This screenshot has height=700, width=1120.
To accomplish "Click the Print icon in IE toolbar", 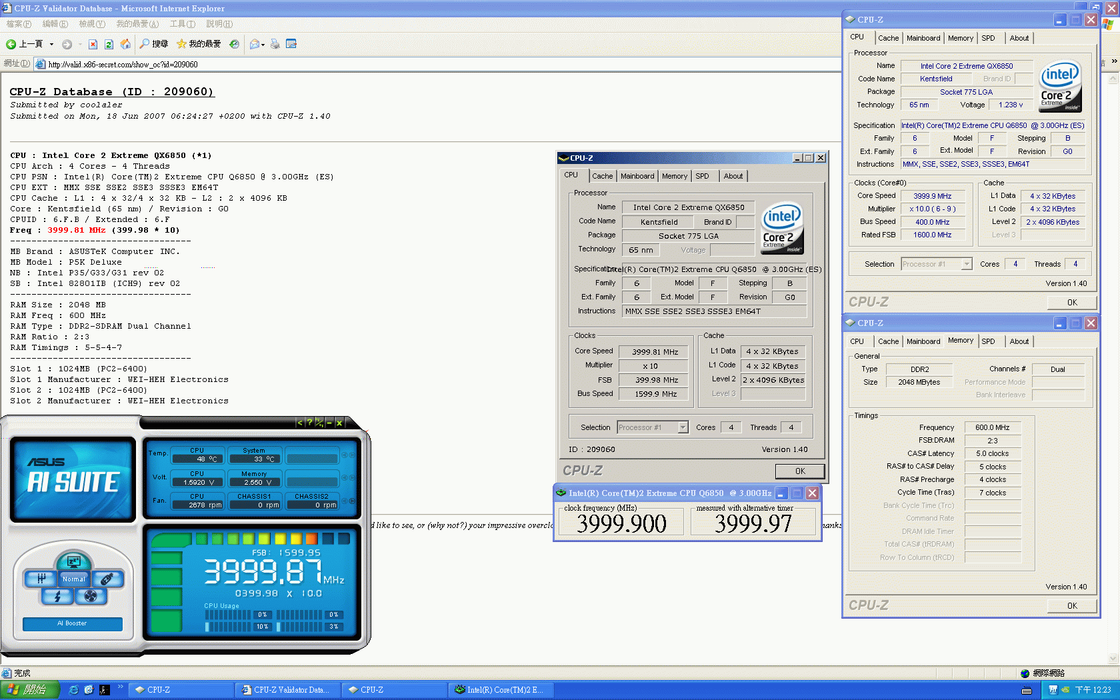I will pyautogui.click(x=275, y=44).
